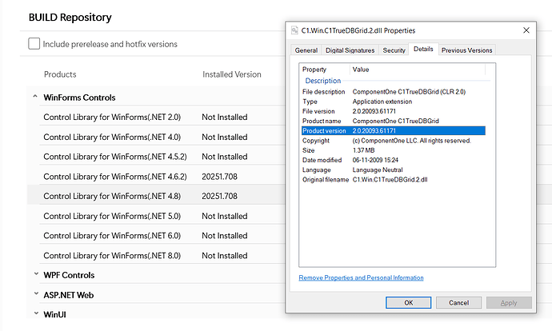This screenshot has width=552, height=331.
Task: Select the Date modified property row
Action: pyautogui.click(x=394, y=160)
